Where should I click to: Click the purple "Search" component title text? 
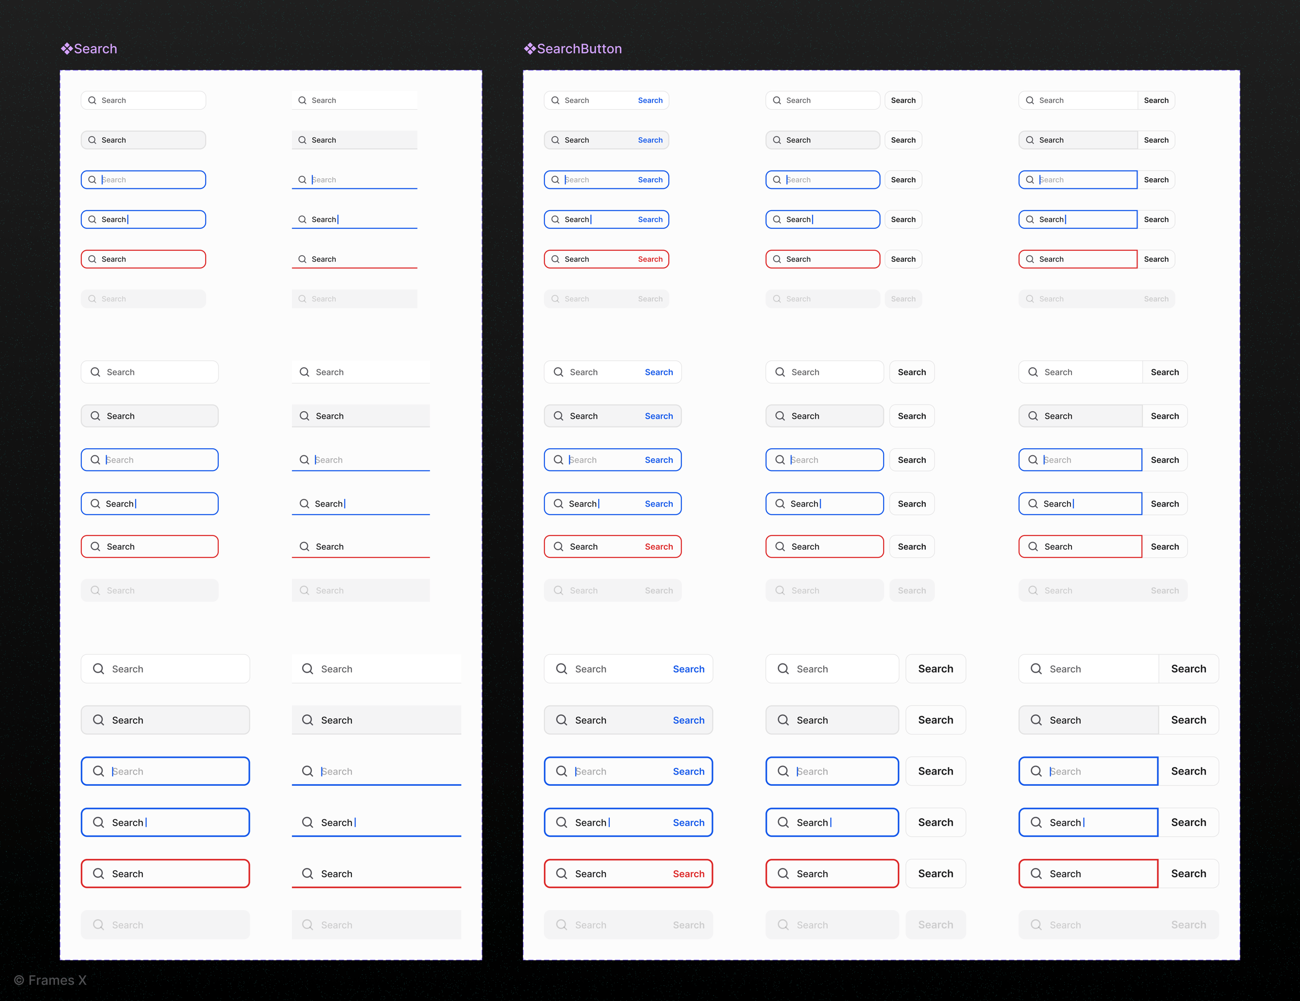coord(95,49)
